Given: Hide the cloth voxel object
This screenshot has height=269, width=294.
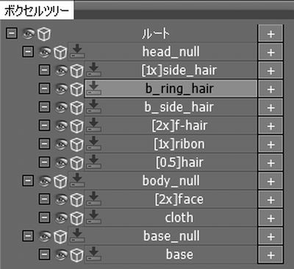Looking at the screenshot, I should 62,218.
